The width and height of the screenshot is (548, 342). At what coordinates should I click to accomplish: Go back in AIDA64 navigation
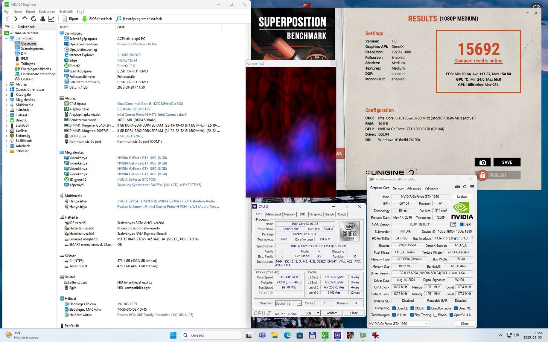(x=7, y=19)
